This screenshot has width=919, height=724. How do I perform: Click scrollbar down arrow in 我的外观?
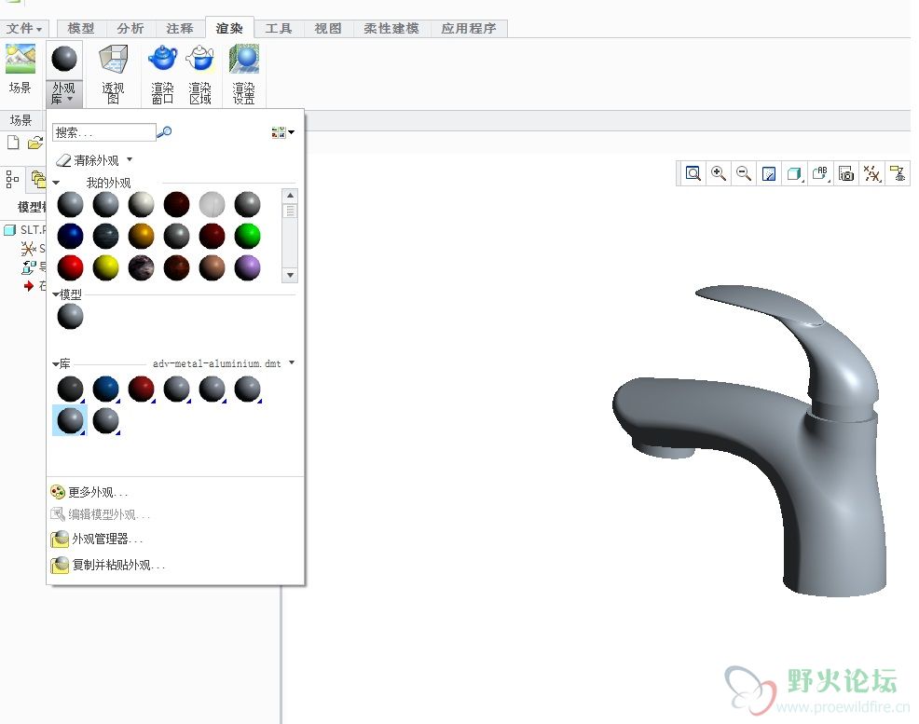[x=290, y=275]
